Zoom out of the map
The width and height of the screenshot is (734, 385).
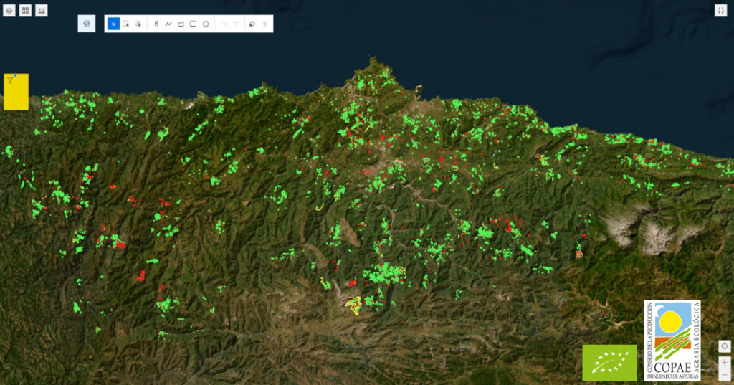(x=725, y=376)
